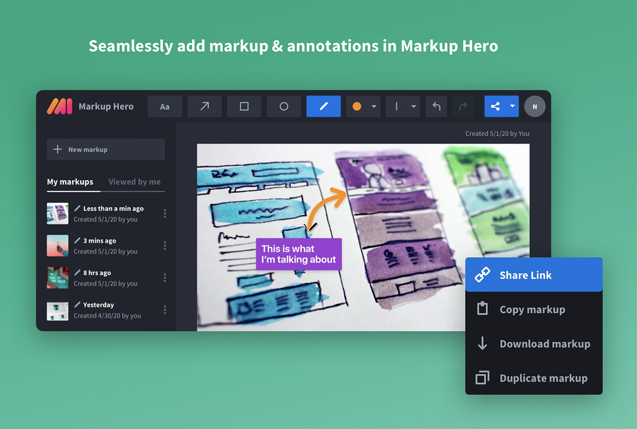Open options menu for Yesterday markup
The image size is (637, 429).
click(165, 310)
